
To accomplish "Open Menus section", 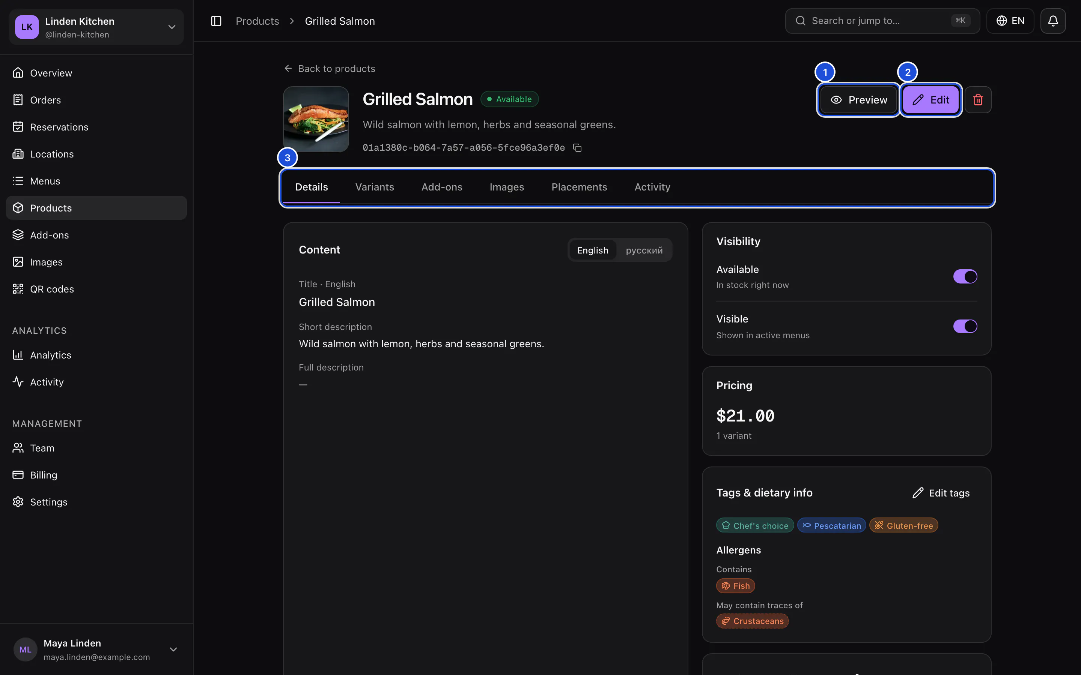I will (96, 181).
